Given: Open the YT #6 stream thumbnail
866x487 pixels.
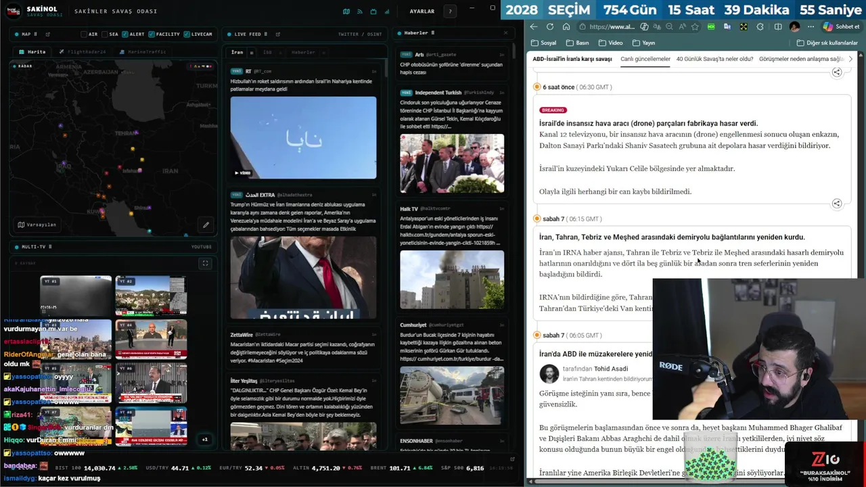Looking at the screenshot, I should point(151,383).
